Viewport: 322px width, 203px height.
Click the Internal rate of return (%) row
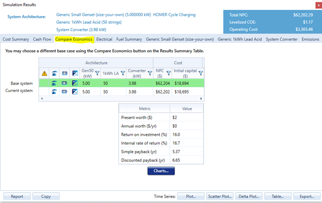click(x=161, y=143)
